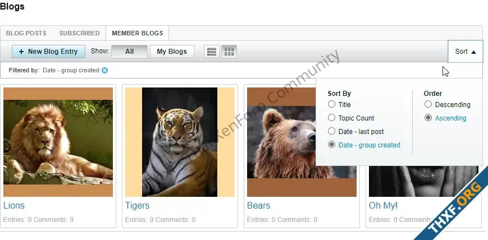Viewport: 488px width, 240px height.
Task: Collapse the Sort dropdown
Action: point(466,52)
